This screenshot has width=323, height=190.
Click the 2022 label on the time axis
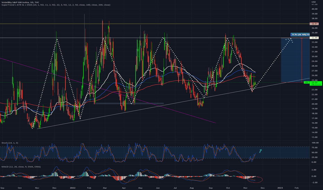[x=72, y=188]
